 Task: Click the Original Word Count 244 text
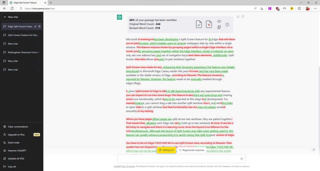pos(145,24)
